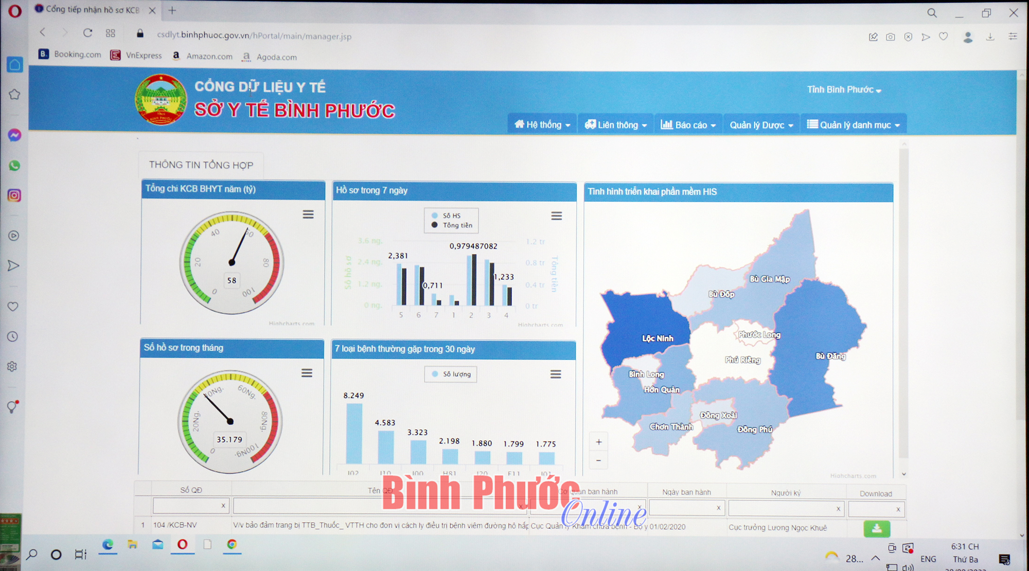Open the Quản lý danh mục menu
The width and height of the screenshot is (1029, 571).
coord(854,125)
